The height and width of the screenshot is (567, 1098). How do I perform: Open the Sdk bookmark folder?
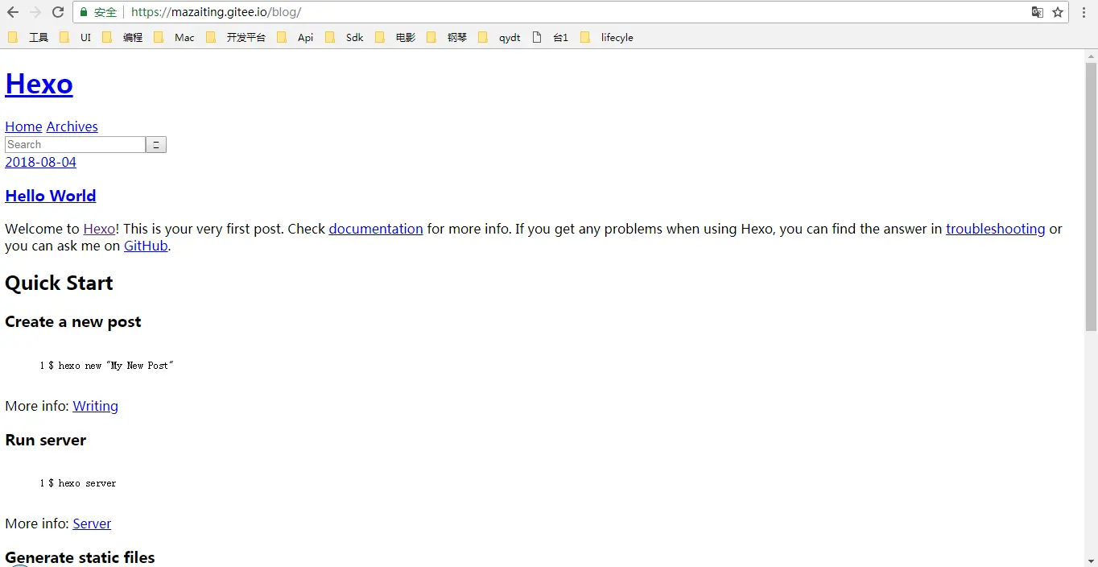tap(345, 37)
